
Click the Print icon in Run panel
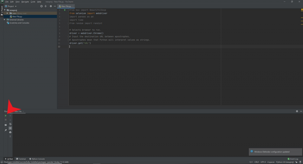(x=10, y=132)
